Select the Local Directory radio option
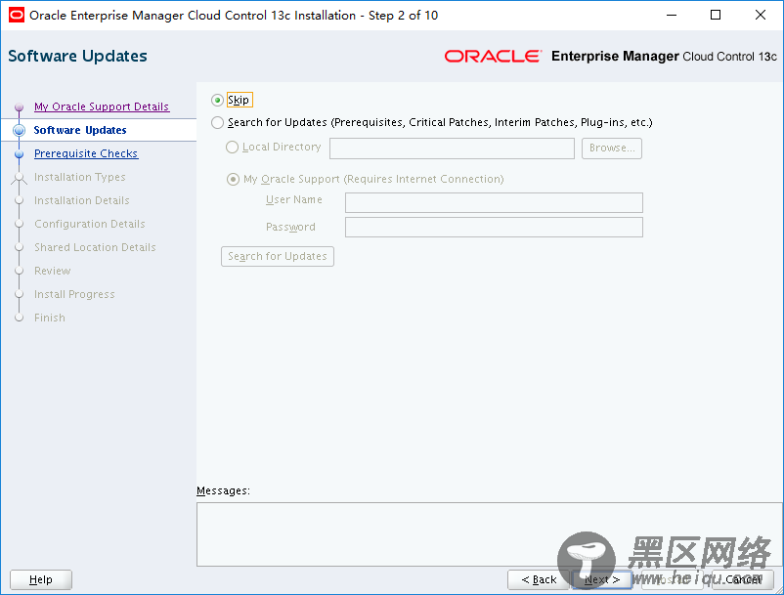The width and height of the screenshot is (784, 595). coord(232,147)
